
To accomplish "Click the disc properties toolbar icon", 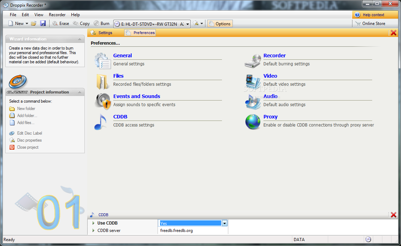I will [x=196, y=24].
